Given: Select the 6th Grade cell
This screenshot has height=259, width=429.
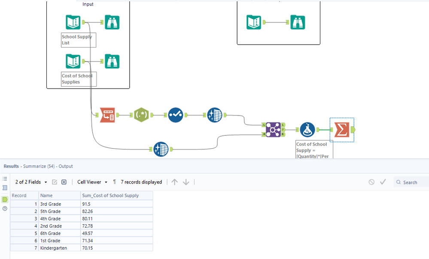Looking at the screenshot, I should [60, 233].
